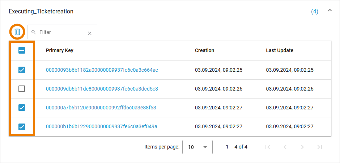Viewport: 340px width, 163px height.
Task: Click the Primary Key column header
Action: pyautogui.click(x=60, y=51)
